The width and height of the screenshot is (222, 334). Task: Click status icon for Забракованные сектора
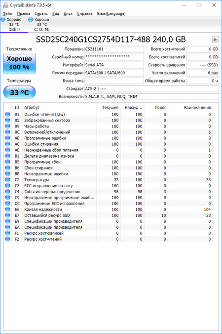point(8,121)
